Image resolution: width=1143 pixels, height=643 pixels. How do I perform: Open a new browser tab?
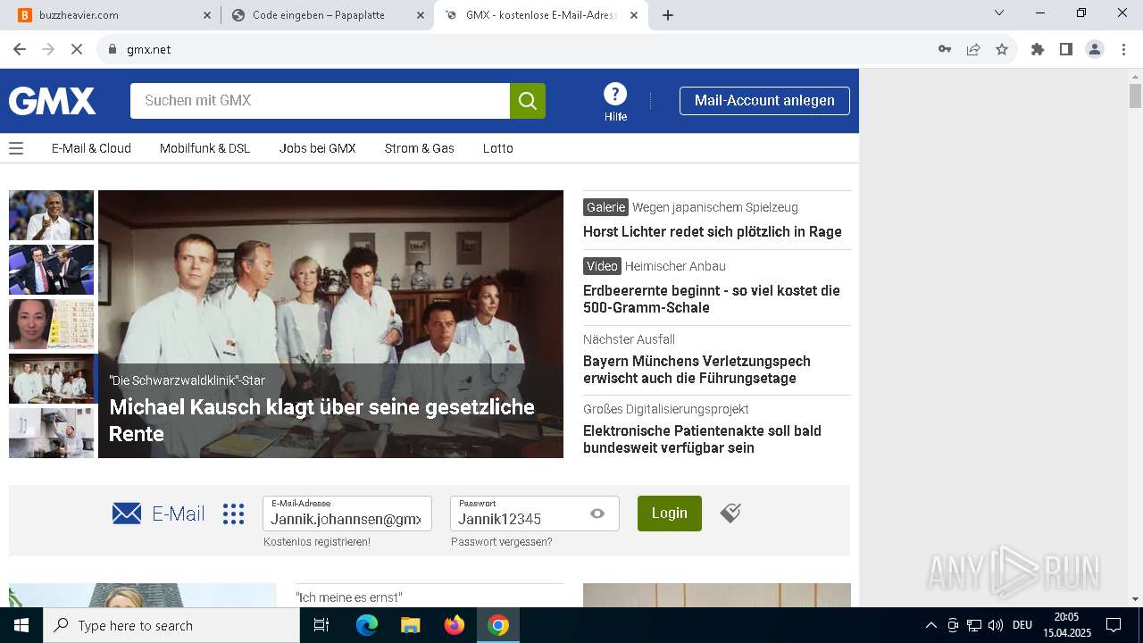click(x=668, y=15)
